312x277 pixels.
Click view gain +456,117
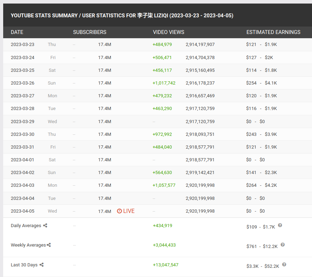pyautogui.click(x=162, y=70)
